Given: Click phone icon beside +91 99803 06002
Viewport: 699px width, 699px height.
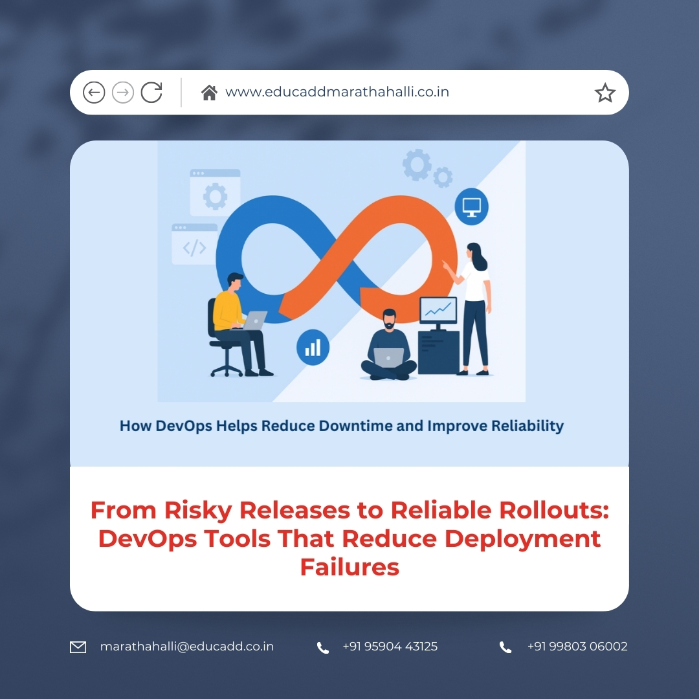Looking at the screenshot, I should [x=505, y=647].
